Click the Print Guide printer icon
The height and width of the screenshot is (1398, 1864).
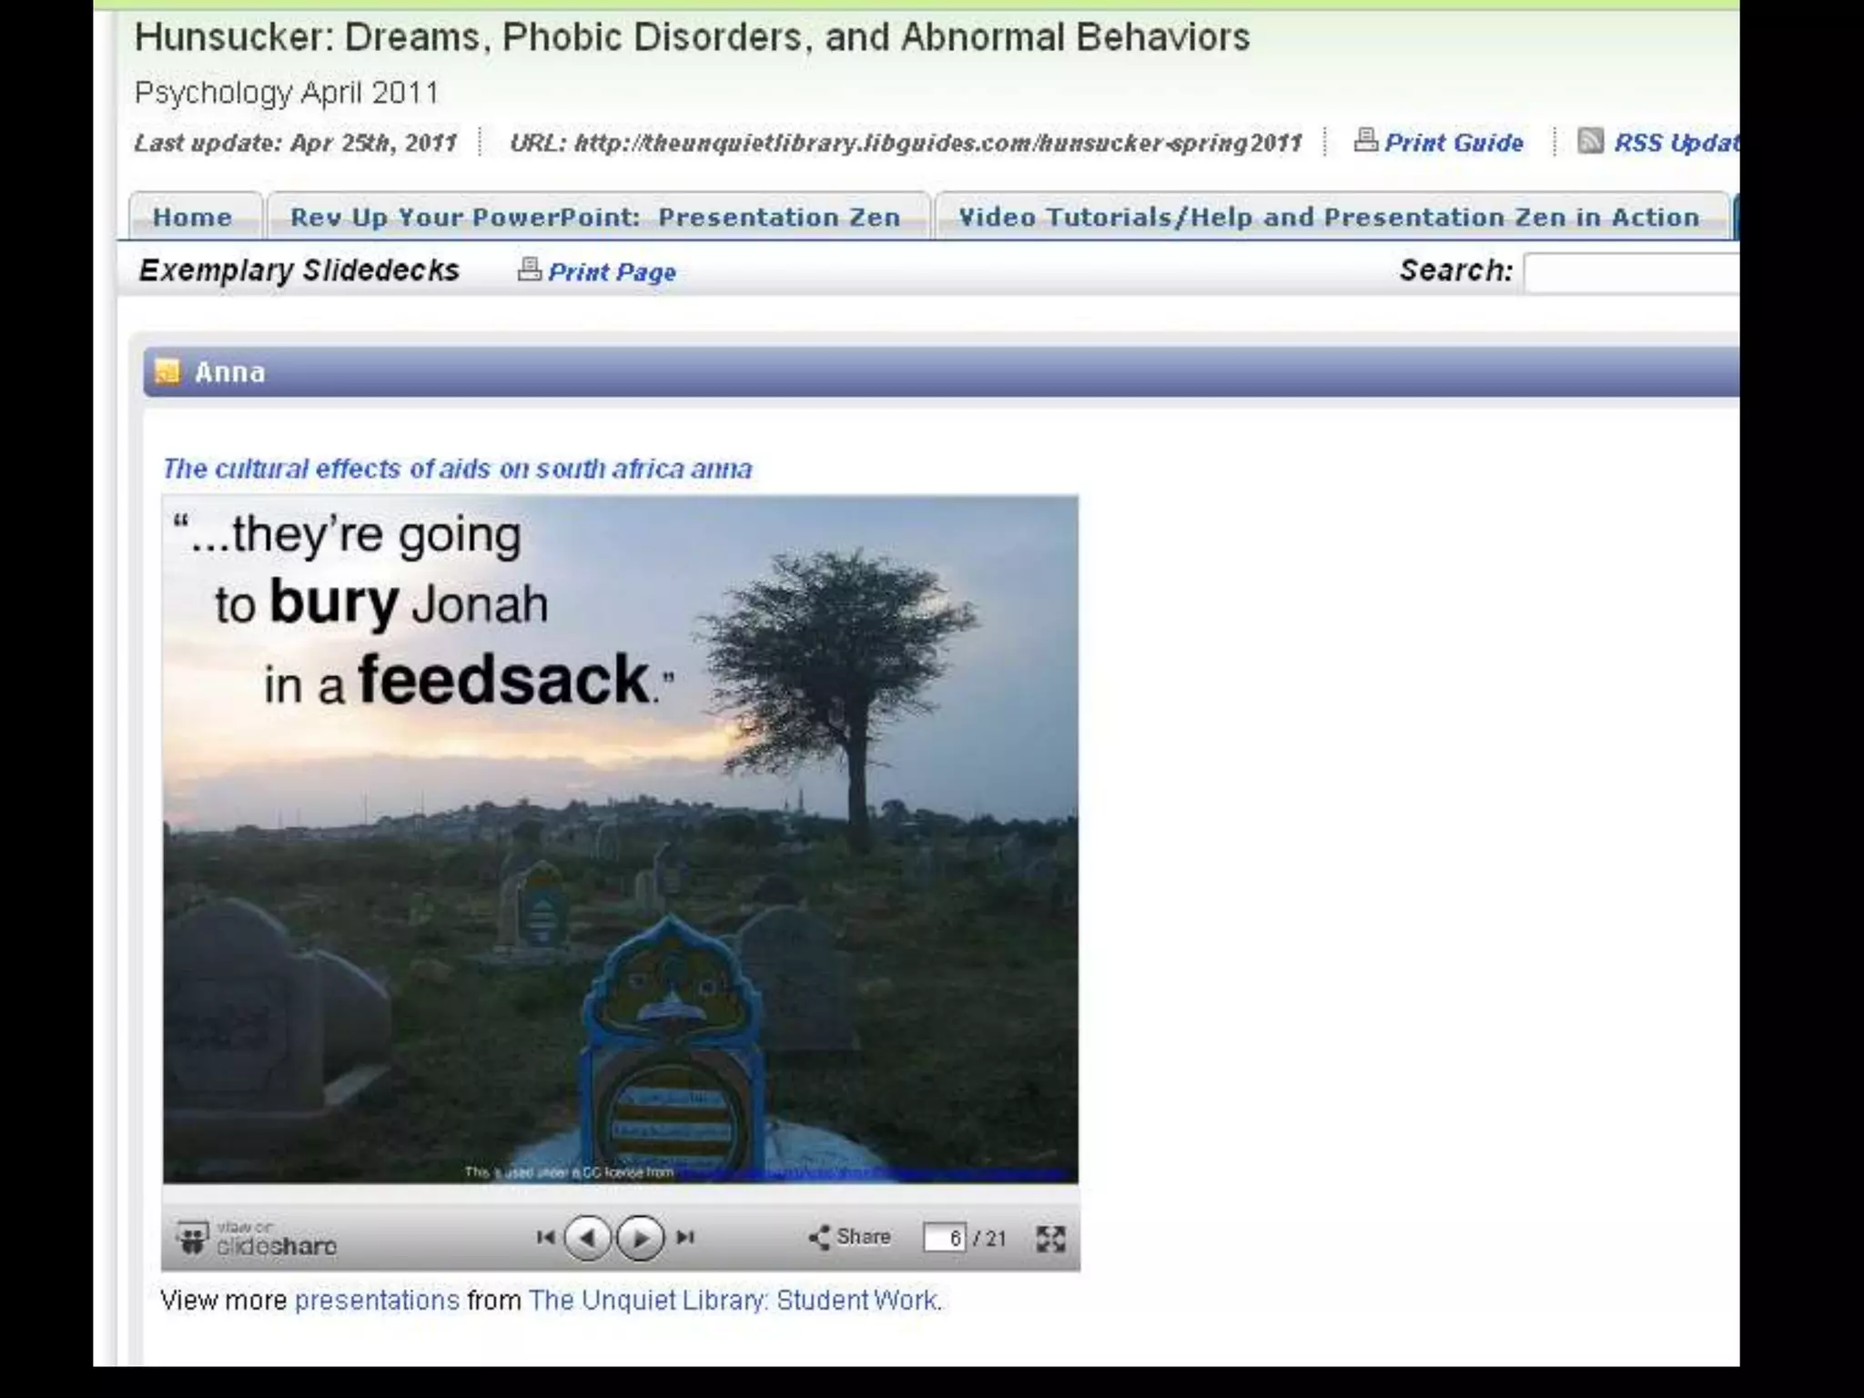click(1364, 140)
